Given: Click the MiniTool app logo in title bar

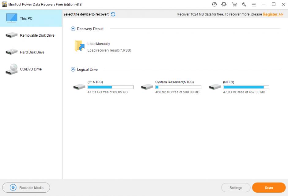Looking at the screenshot, I should (x=4, y=4).
